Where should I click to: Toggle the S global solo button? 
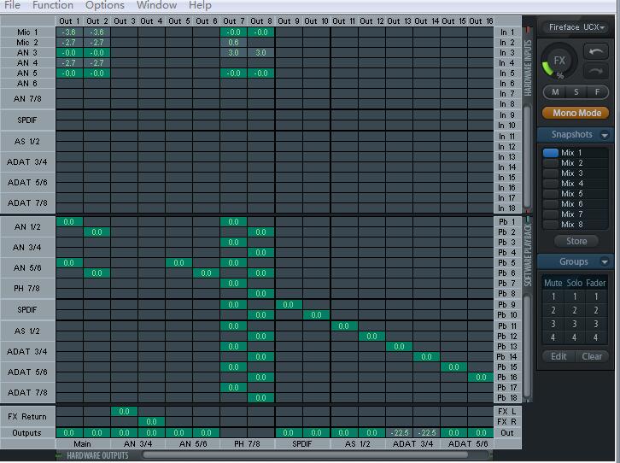[x=576, y=92]
